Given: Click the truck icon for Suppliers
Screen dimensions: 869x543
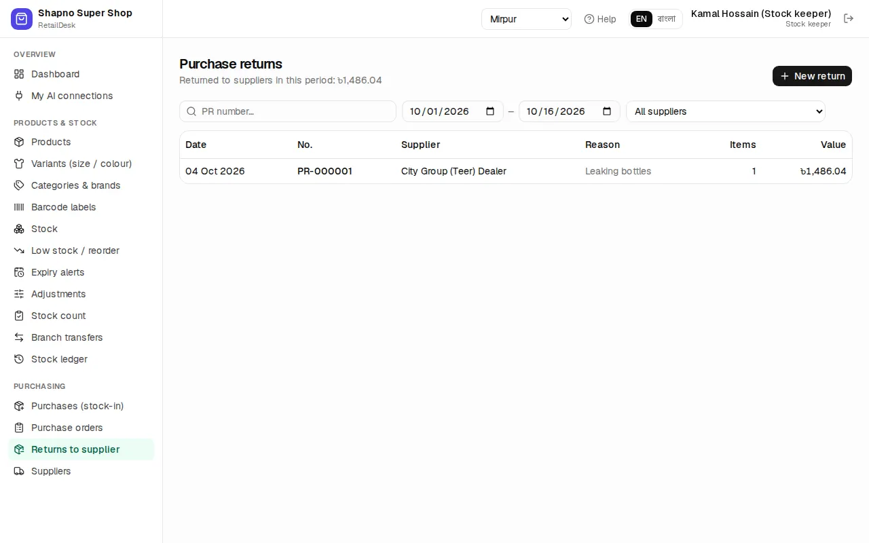Looking at the screenshot, I should pyautogui.click(x=19, y=471).
